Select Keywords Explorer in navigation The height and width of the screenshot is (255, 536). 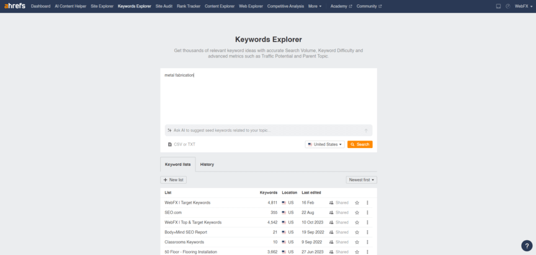click(135, 6)
